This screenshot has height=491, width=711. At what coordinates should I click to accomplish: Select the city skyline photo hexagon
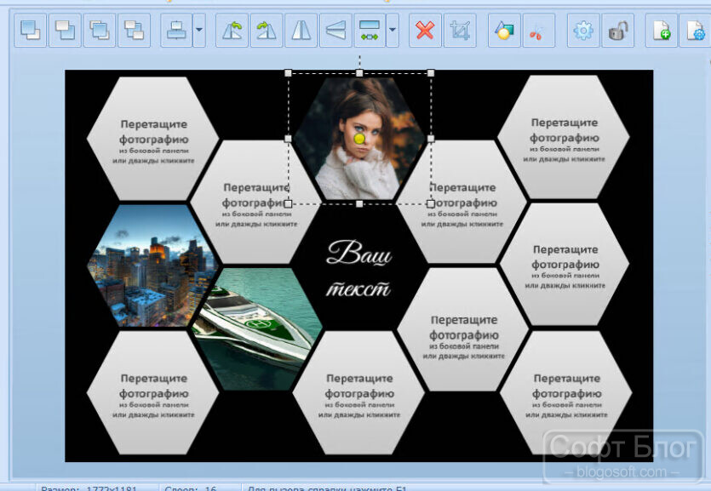point(152,265)
